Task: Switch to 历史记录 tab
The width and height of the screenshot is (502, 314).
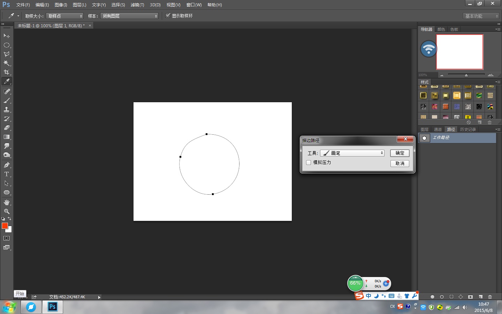Action: pos(468,129)
